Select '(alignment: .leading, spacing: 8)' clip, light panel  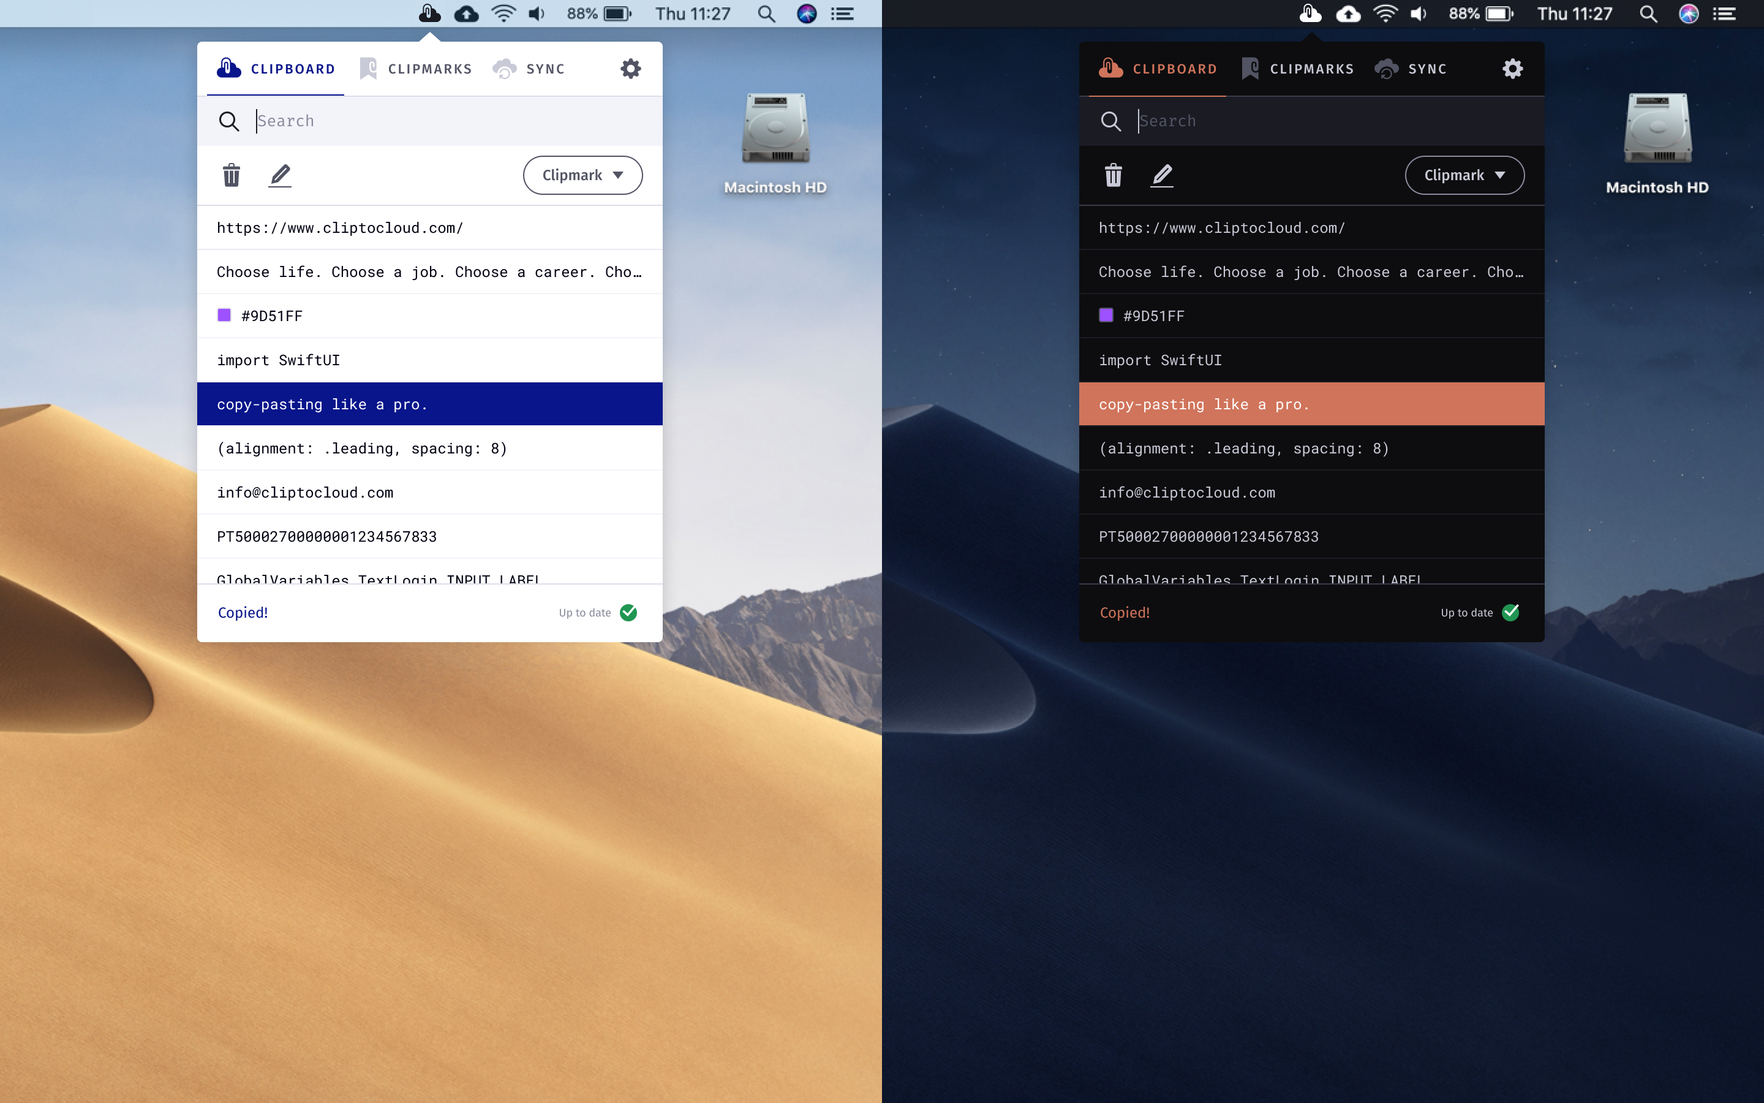tap(429, 449)
